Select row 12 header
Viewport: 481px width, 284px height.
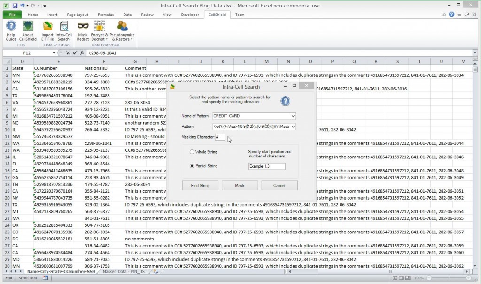tap(7, 143)
